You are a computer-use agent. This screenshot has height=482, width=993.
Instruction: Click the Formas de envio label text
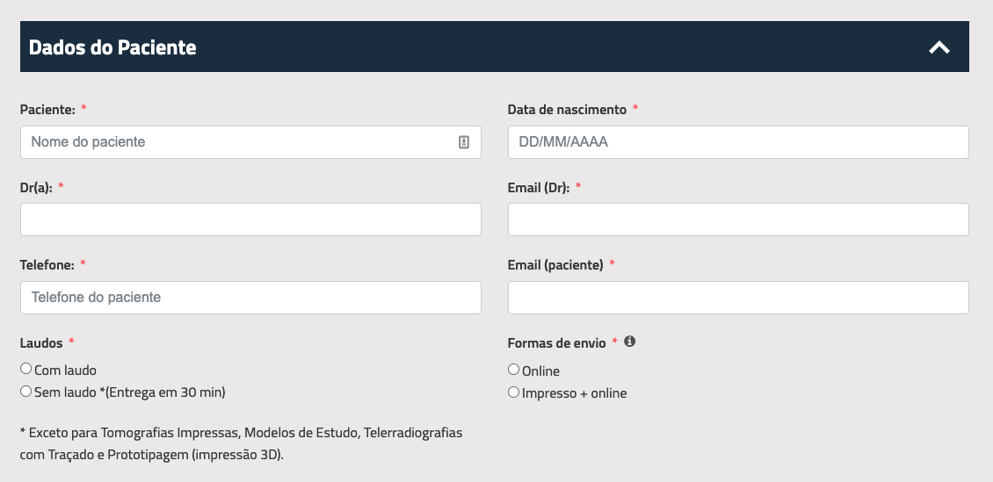(556, 342)
